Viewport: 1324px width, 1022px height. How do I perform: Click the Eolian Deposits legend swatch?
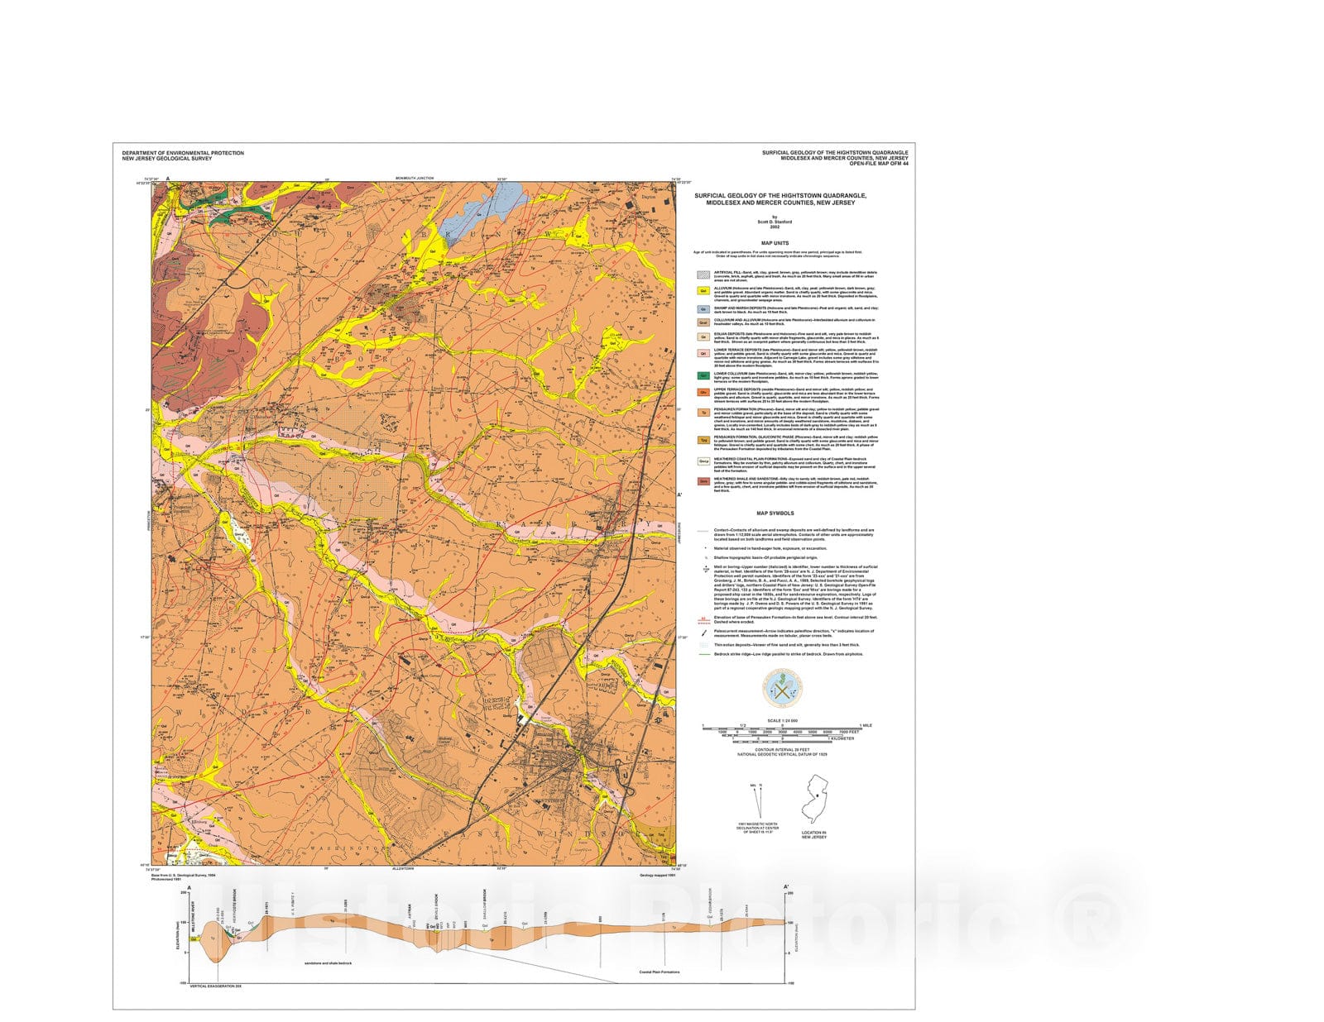pyautogui.click(x=703, y=337)
